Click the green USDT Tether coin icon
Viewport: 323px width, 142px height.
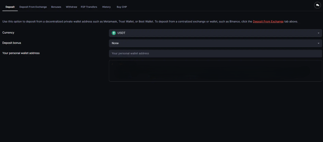(114, 33)
